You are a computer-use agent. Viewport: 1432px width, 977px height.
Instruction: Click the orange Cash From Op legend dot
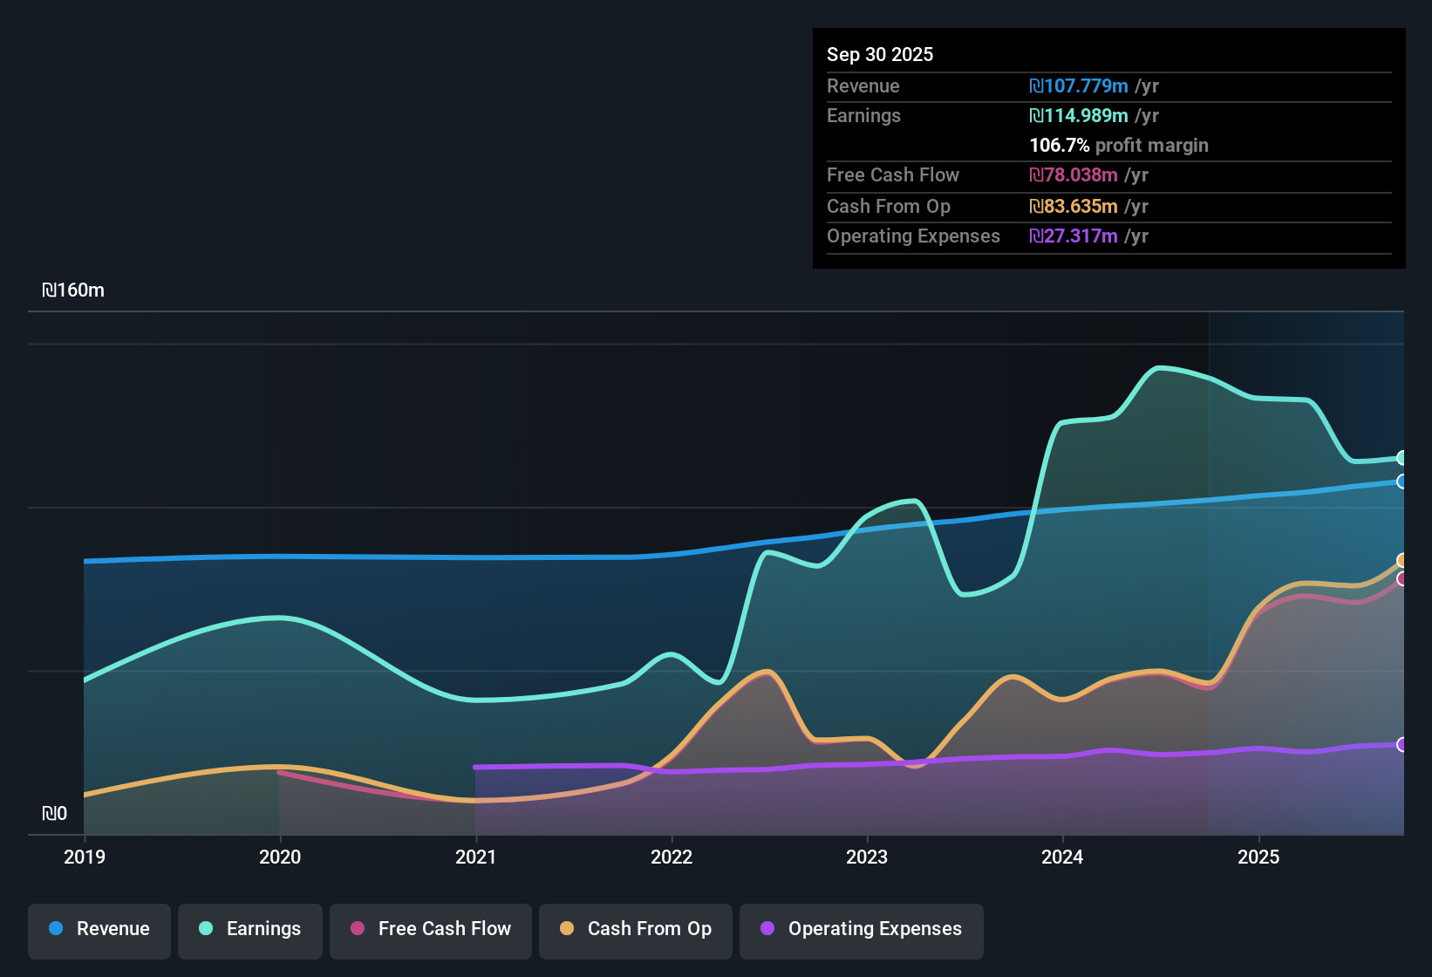click(x=567, y=929)
